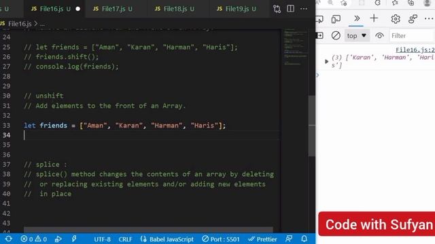The height and width of the screenshot is (244, 435).
Task: Click the 'friends.shift();' comment line
Action: [x=61, y=57]
